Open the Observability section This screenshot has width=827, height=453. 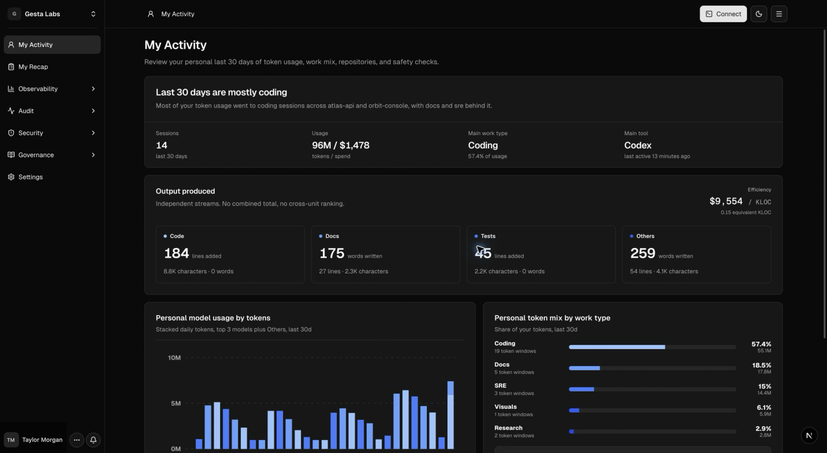click(x=52, y=89)
